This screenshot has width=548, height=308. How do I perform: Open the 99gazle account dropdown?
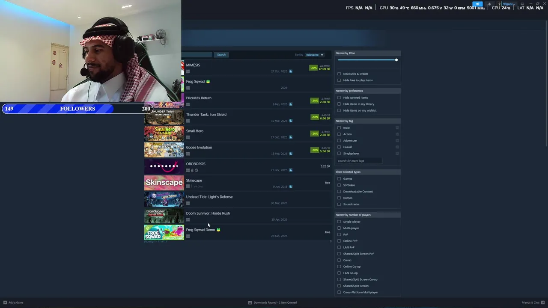pyautogui.click(x=508, y=4)
